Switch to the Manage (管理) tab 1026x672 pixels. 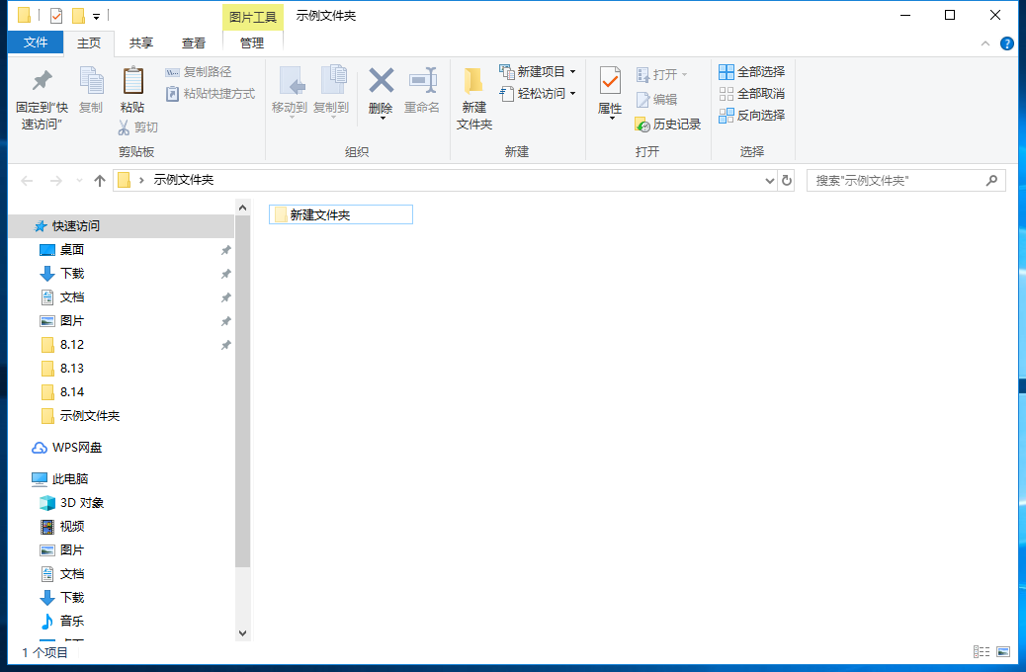[x=252, y=43]
